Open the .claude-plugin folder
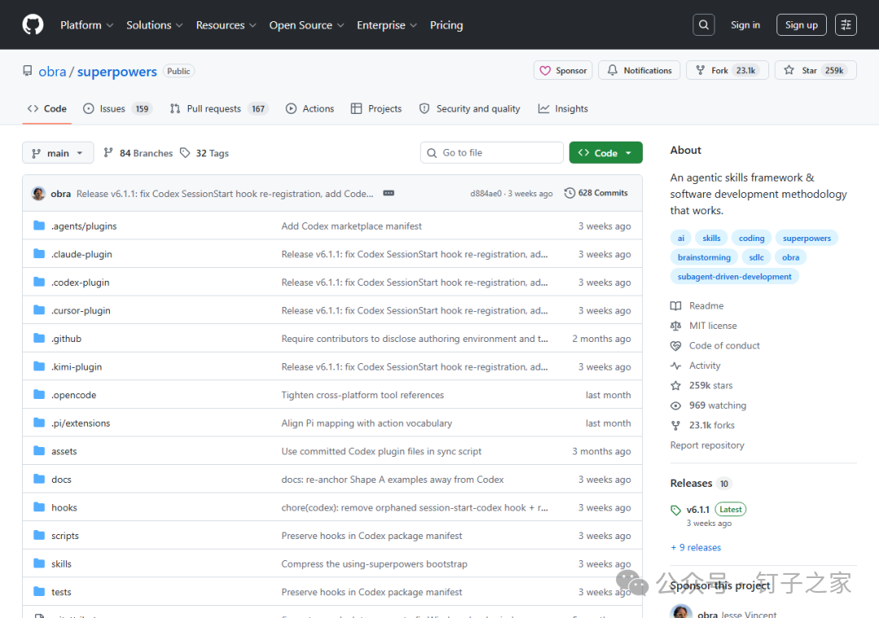This screenshot has height=618, width=879. click(82, 254)
